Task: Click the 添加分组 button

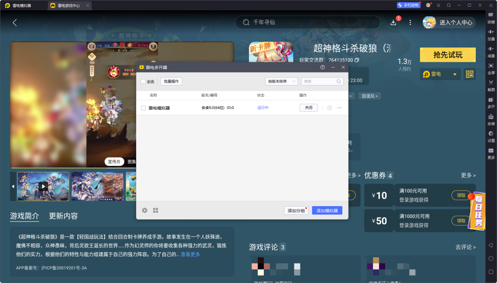Action: coord(296,210)
